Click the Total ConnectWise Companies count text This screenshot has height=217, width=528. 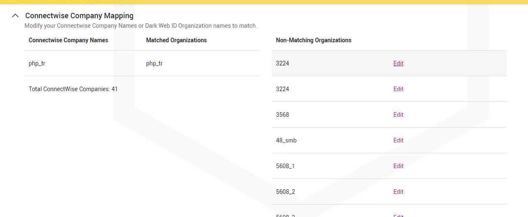[73, 89]
